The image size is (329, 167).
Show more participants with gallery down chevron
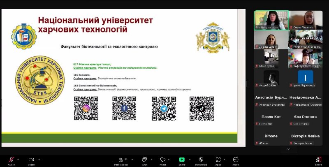pyautogui.click(x=288, y=149)
